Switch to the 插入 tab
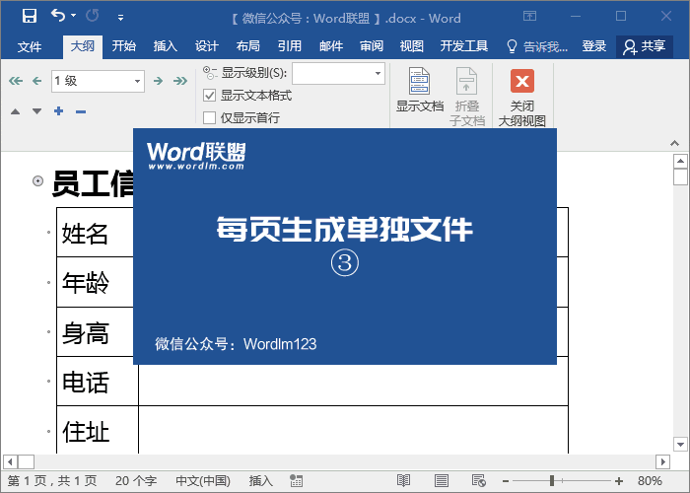This screenshot has height=493, width=690. [x=165, y=46]
